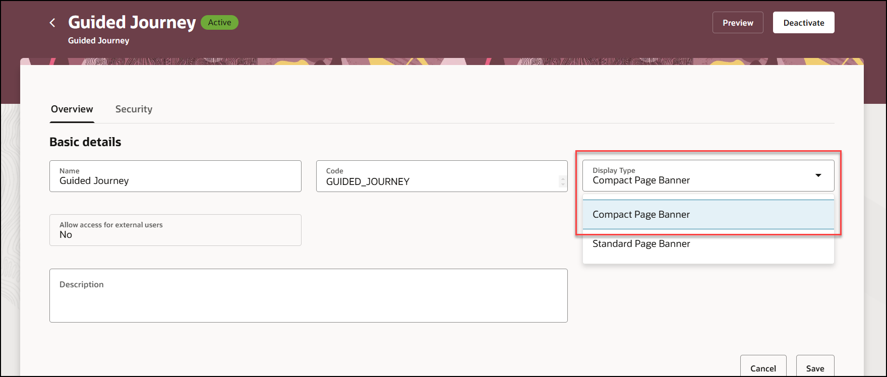
Task: Collapse the Display Type dropdown arrow
Action: [818, 175]
